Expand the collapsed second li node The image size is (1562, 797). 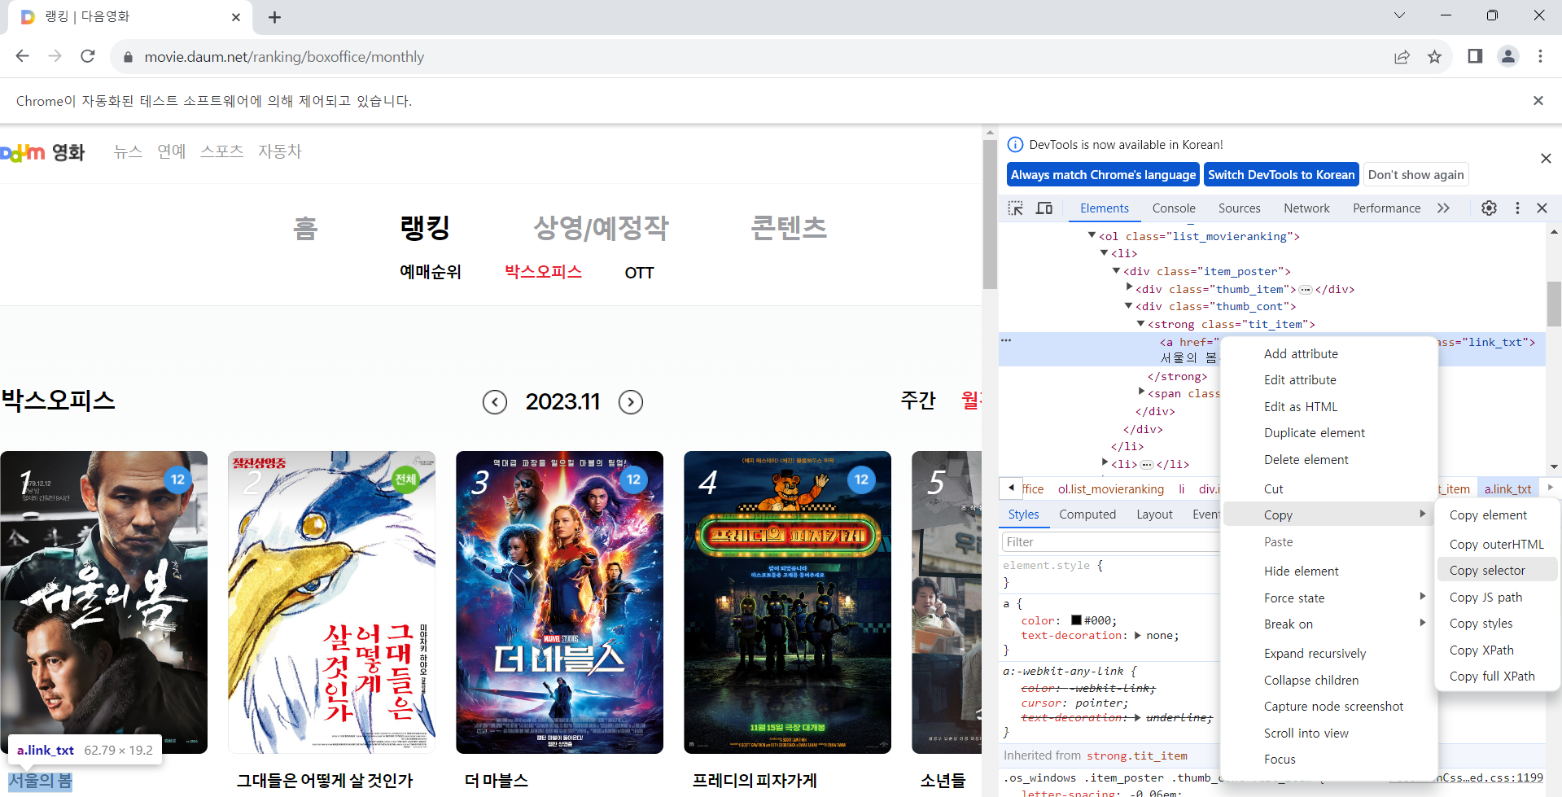point(1105,462)
